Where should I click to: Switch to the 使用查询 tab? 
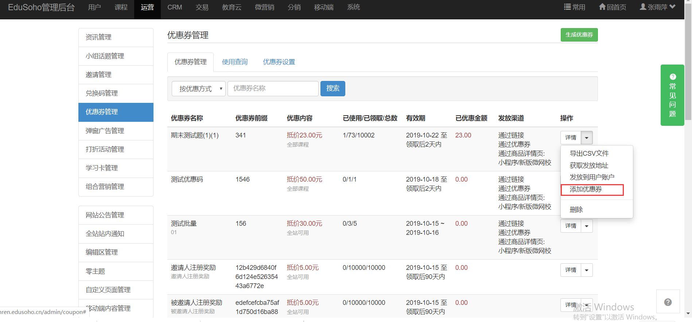[235, 62]
